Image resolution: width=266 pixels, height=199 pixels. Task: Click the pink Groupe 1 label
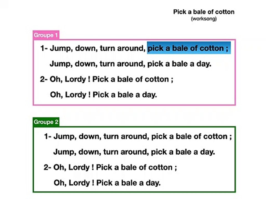click(46, 35)
